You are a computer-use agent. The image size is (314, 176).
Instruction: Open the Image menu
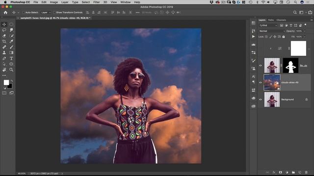tap(53, 2)
